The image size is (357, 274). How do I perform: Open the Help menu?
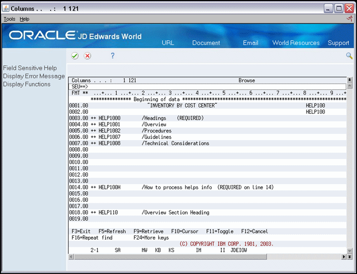[24, 19]
